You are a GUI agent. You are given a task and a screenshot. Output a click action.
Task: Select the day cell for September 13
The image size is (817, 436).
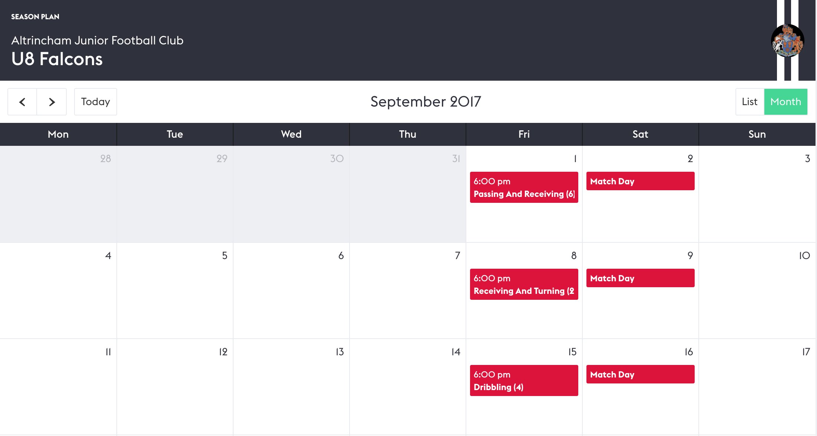coord(291,387)
